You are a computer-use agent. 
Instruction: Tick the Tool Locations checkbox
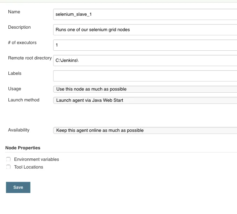click(8, 167)
